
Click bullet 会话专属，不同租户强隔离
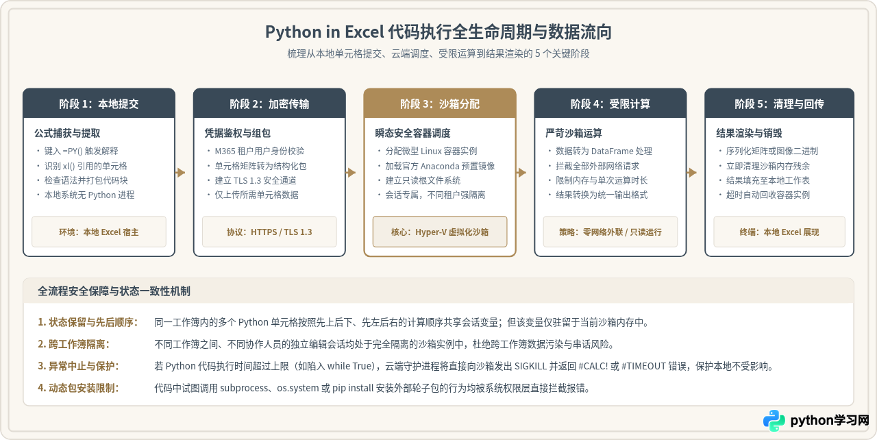click(x=435, y=195)
